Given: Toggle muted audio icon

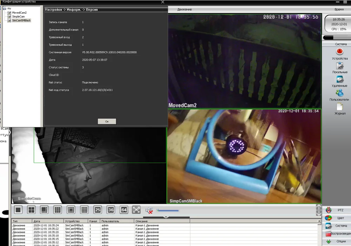Looking at the screenshot, I should pyautogui.click(x=149, y=211).
